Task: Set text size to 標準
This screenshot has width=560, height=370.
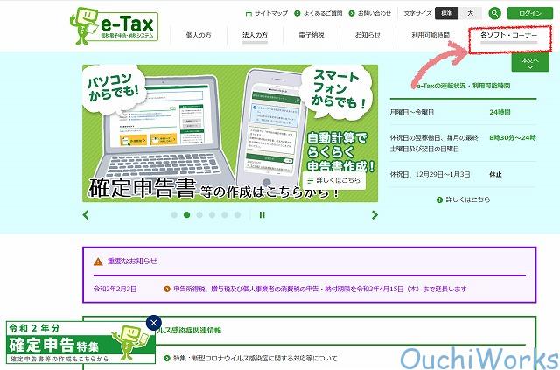Action: 446,14
